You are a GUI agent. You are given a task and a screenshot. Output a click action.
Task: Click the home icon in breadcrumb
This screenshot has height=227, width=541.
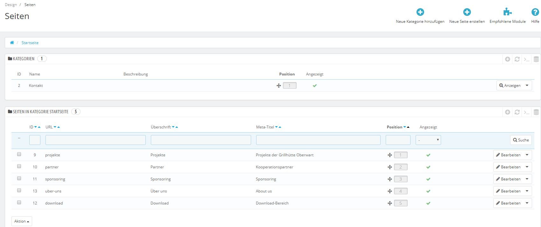[x=12, y=42]
